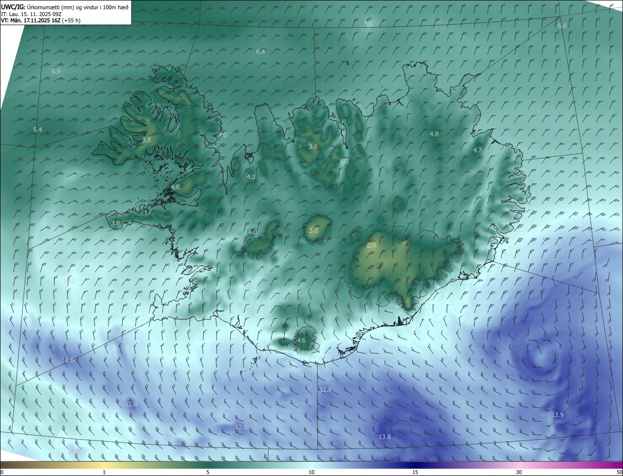Viewport: 623px width, 476px height.
Task: Click the "50" tick label on the scale
Action: point(619,472)
